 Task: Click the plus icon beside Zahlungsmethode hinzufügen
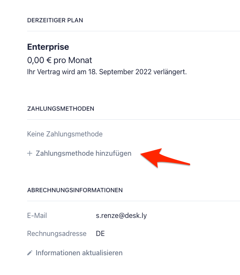coord(30,153)
